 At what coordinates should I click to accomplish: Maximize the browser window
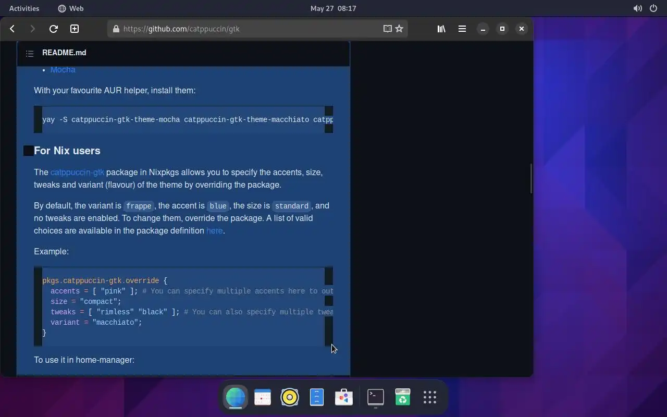pyautogui.click(x=502, y=29)
